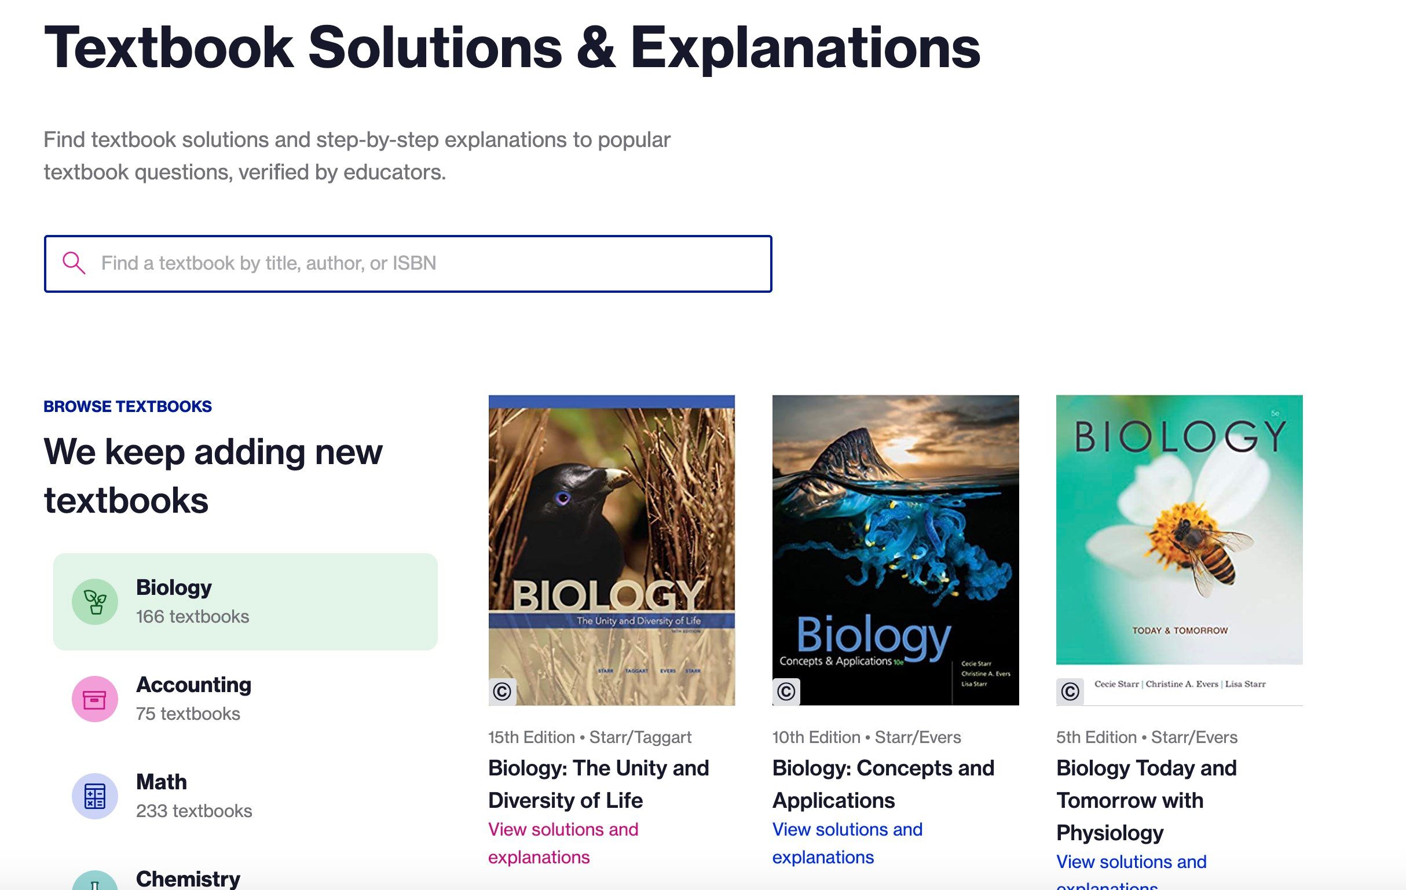Open Biology Concepts & Applications book cover
The height and width of the screenshot is (890, 1406).
tap(895, 550)
